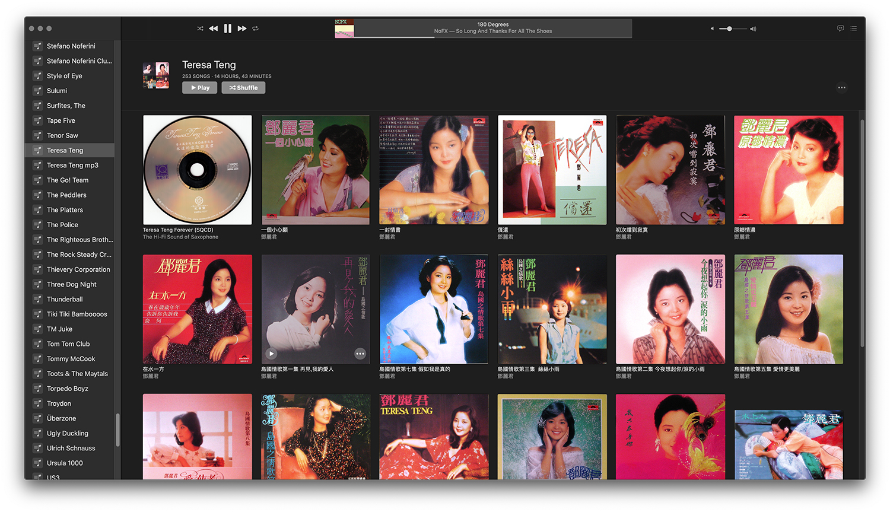
Task: Open the 原鄉情濃 album cover
Action: tap(789, 170)
